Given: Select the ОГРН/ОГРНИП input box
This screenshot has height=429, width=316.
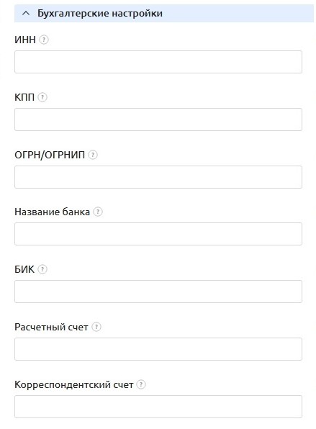Looking at the screenshot, I should tap(158, 177).
